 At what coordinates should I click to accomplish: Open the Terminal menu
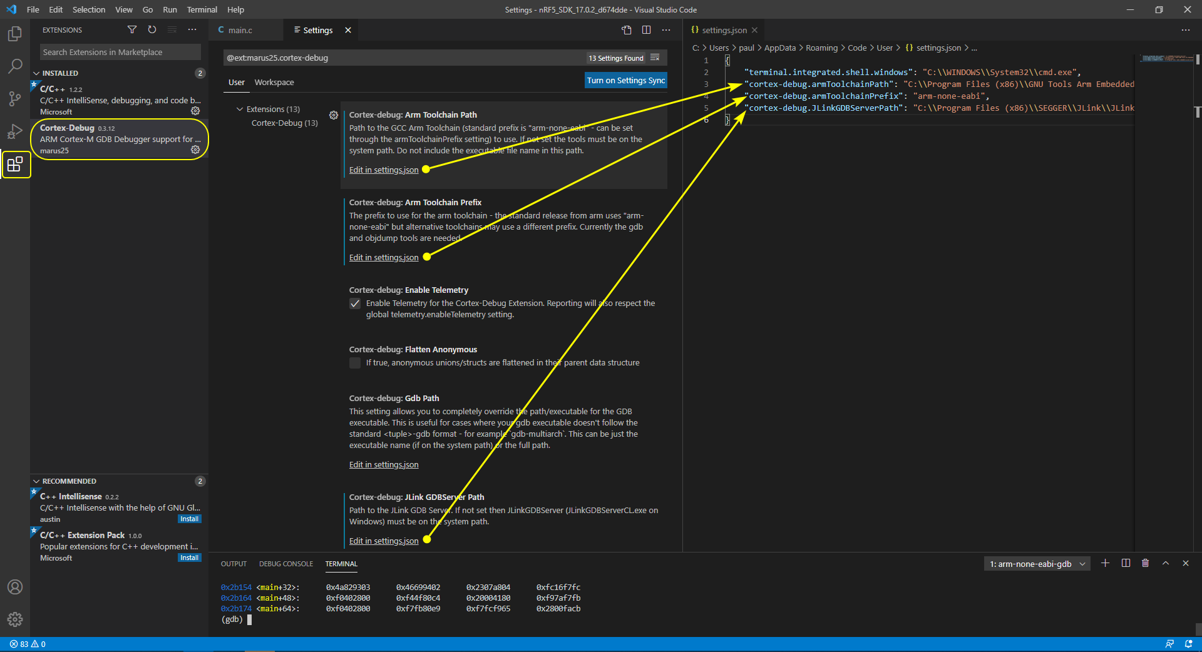click(202, 9)
